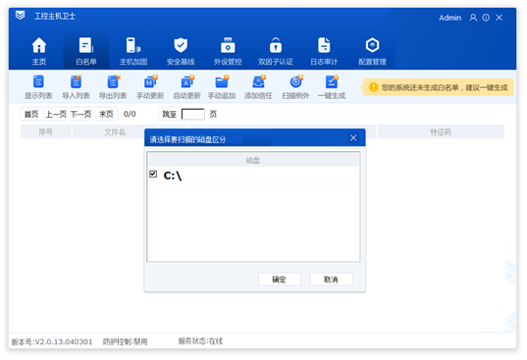This screenshot has width=527, height=360.
Task: Click the 自动更新 auto update tool
Action: [x=186, y=87]
